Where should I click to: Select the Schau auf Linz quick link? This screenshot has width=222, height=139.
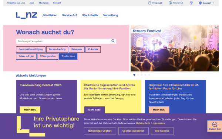click(26, 56)
